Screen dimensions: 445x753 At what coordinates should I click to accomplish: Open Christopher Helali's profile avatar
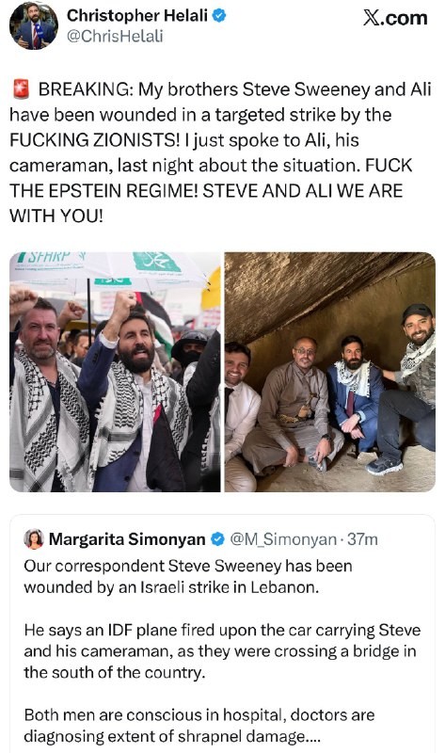(34, 25)
